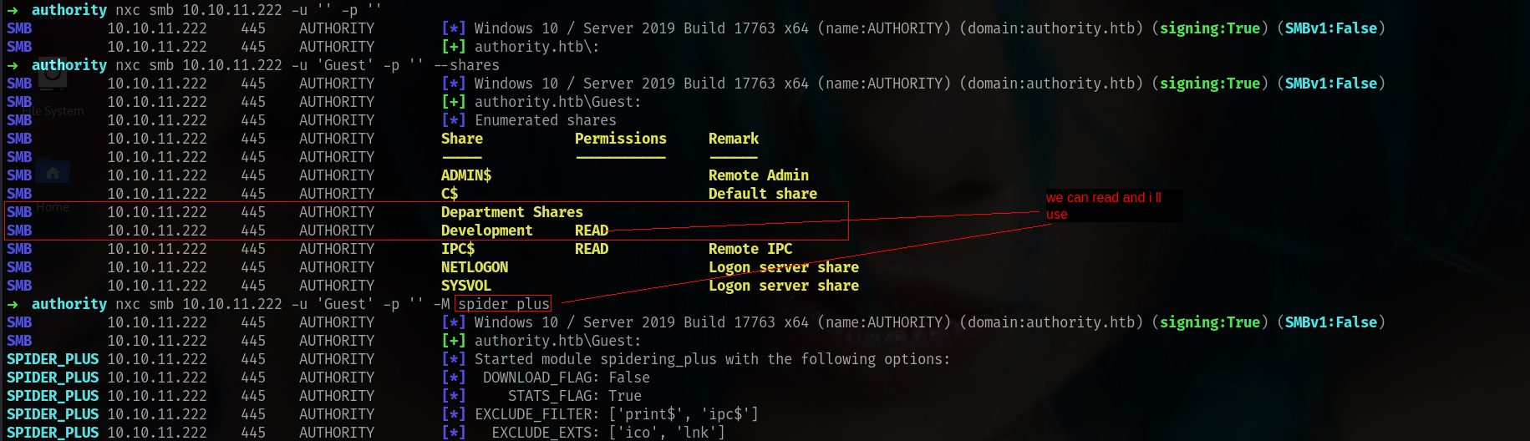1530x441 pixels.
Task: Click the faint Home desktop folder icon
Action: coord(53,172)
